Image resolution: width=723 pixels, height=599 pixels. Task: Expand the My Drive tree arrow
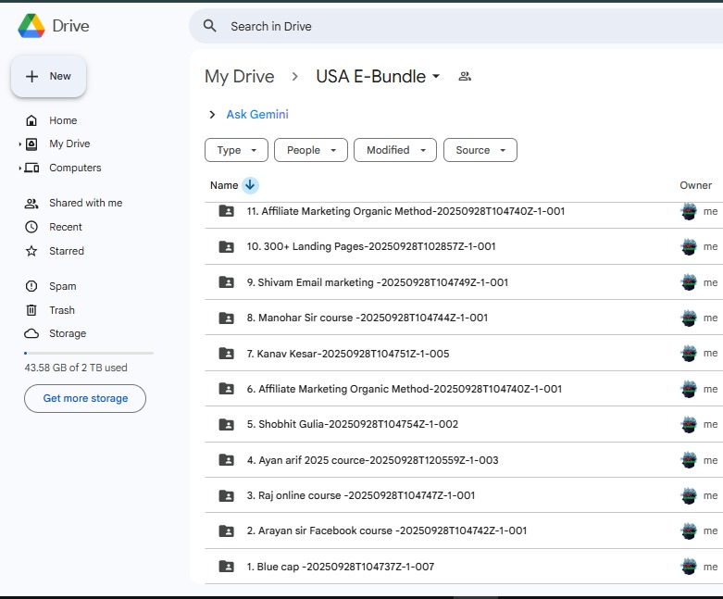(x=20, y=144)
